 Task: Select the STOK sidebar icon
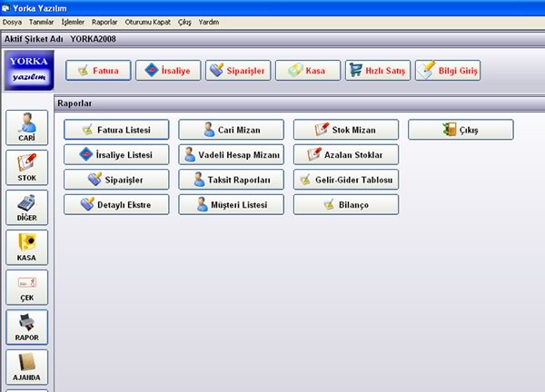coord(26,167)
